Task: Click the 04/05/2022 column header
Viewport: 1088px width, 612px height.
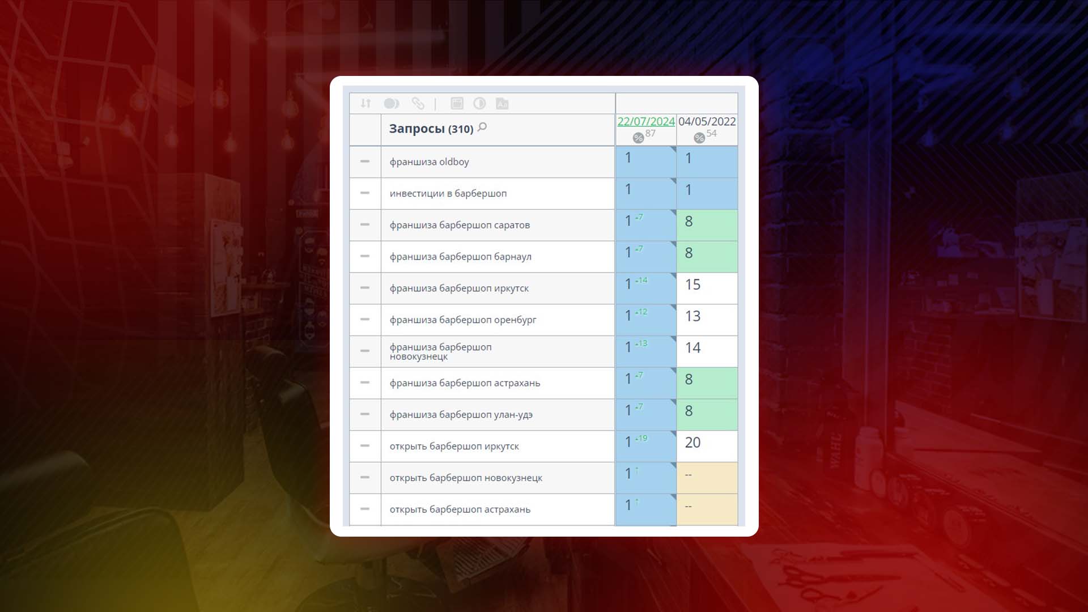Action: 707,121
